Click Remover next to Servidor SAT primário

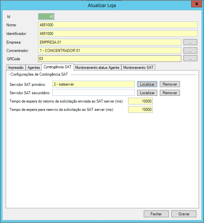click(x=170, y=84)
